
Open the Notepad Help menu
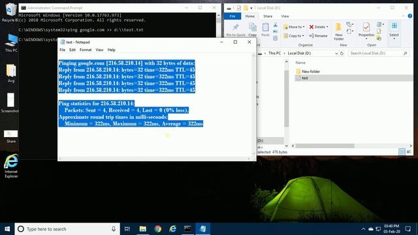click(x=112, y=50)
